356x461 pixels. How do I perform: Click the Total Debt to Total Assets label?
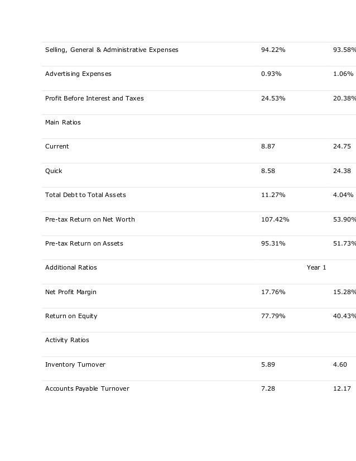click(85, 195)
